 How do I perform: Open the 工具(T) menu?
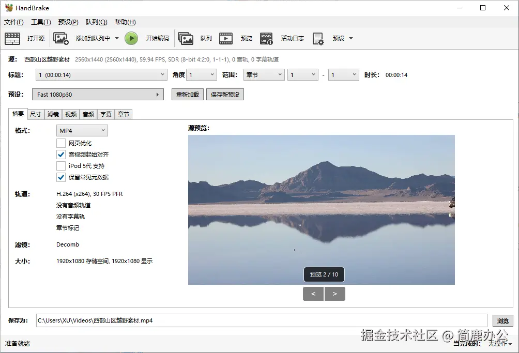pyautogui.click(x=41, y=22)
